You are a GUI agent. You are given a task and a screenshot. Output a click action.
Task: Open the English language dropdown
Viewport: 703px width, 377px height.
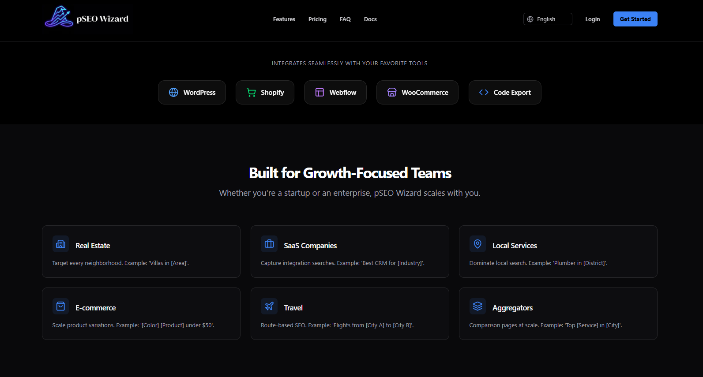[x=547, y=19]
